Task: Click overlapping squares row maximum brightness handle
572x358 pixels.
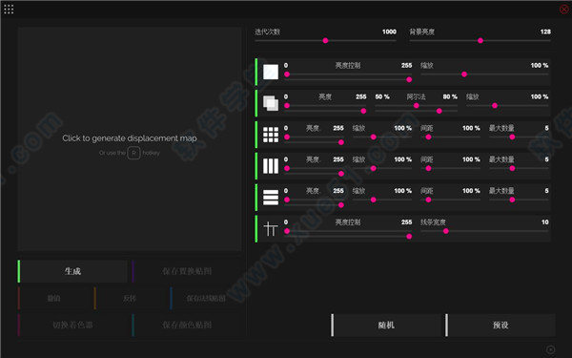Action: click(x=363, y=111)
